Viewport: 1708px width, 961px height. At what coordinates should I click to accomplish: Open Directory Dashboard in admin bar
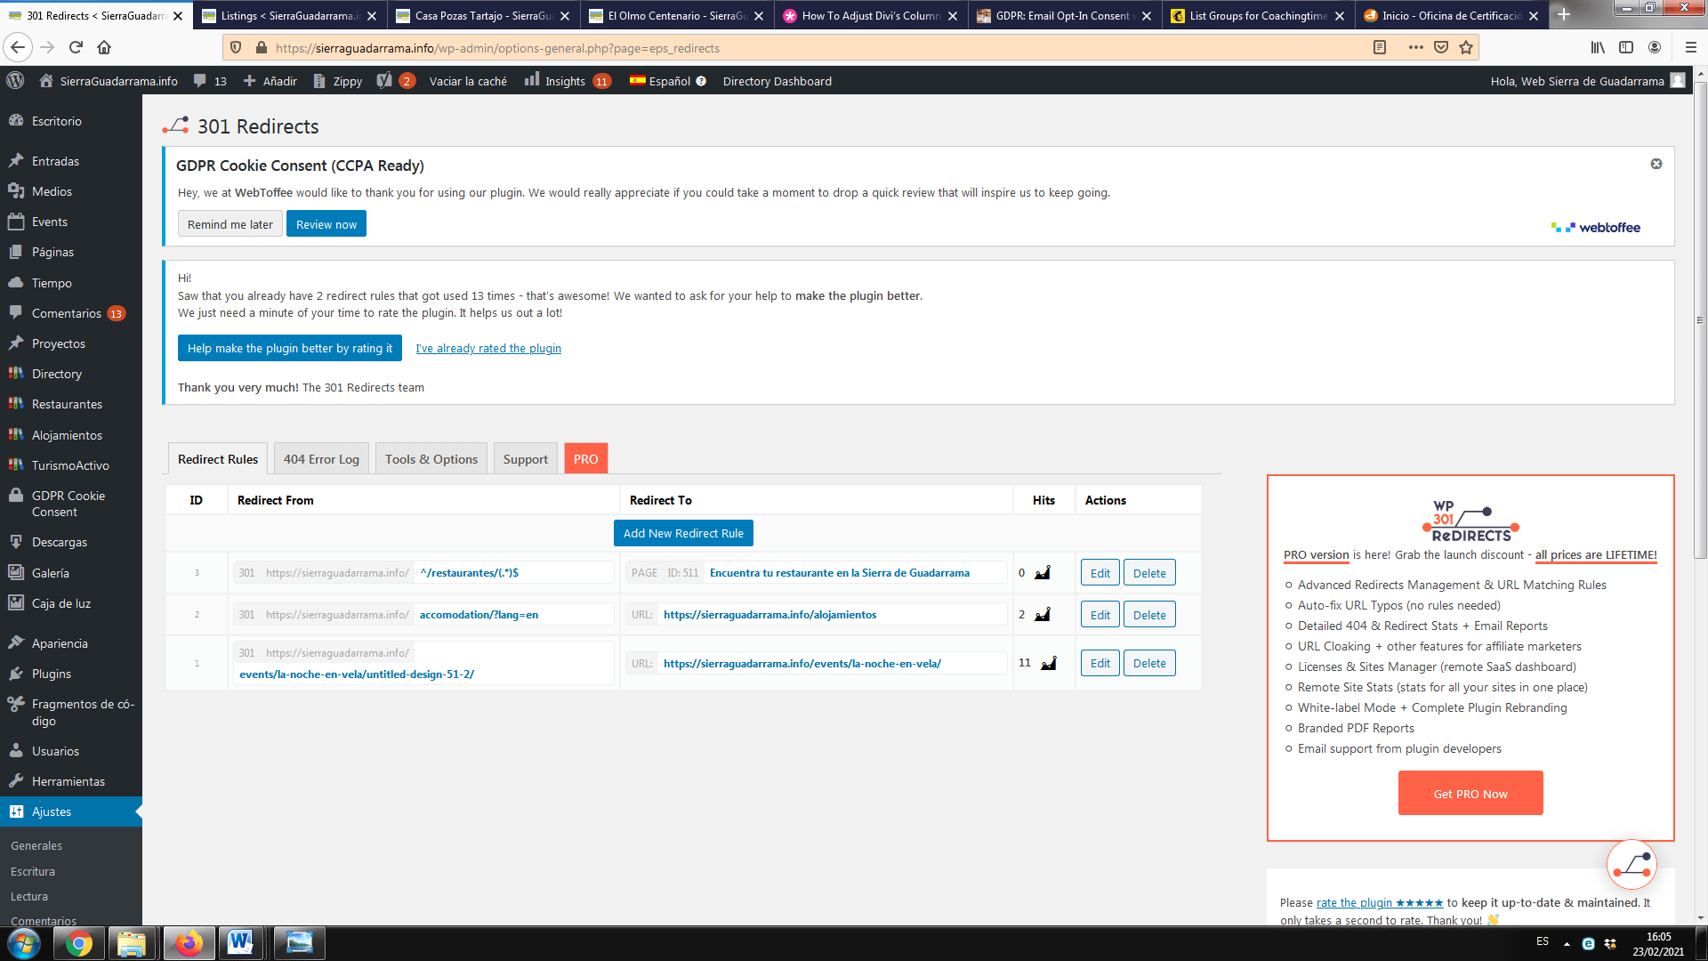pos(777,81)
